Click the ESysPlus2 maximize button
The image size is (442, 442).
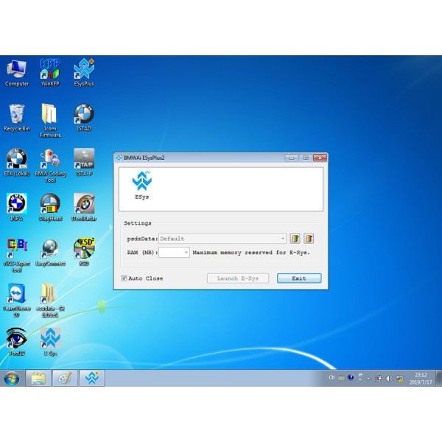click(306, 158)
